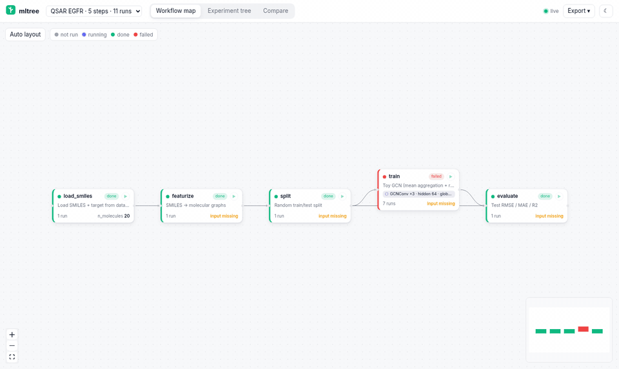Click the red 'failed' legend entry
Screen dimensions: 619x369
pyautogui.click(x=143, y=35)
